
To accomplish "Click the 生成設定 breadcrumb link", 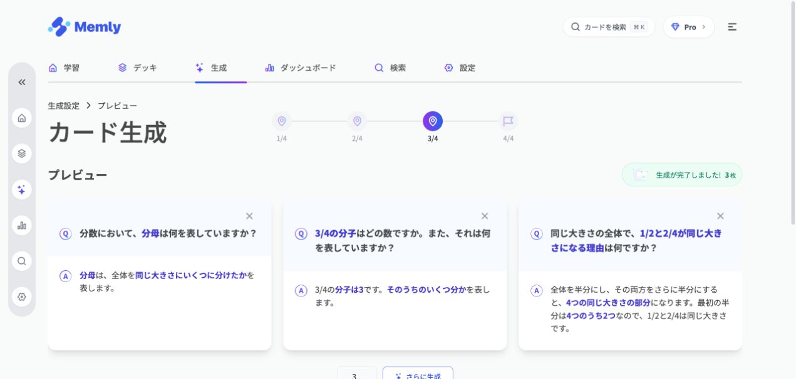I will pos(64,106).
